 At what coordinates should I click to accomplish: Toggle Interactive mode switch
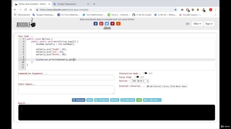point(145,73)
